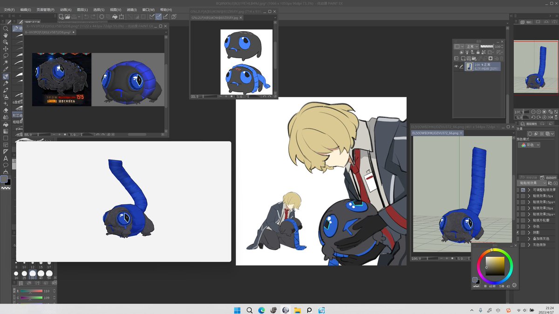Select size 50 brush preset
559x314 pixels.
49,274
